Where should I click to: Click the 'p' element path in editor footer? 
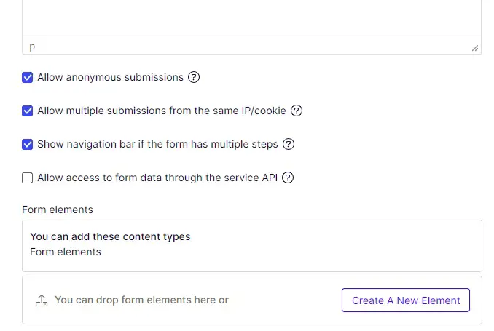32,47
